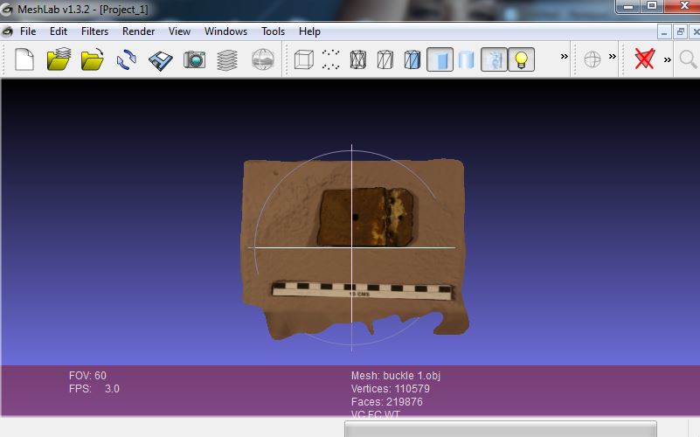Screen dimensions: 700x437
Task: Open the layer dialog stack icon
Action: 227,59
